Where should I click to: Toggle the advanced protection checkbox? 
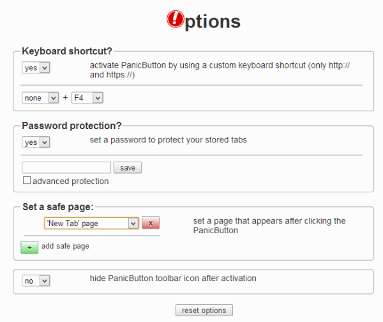[27, 181]
